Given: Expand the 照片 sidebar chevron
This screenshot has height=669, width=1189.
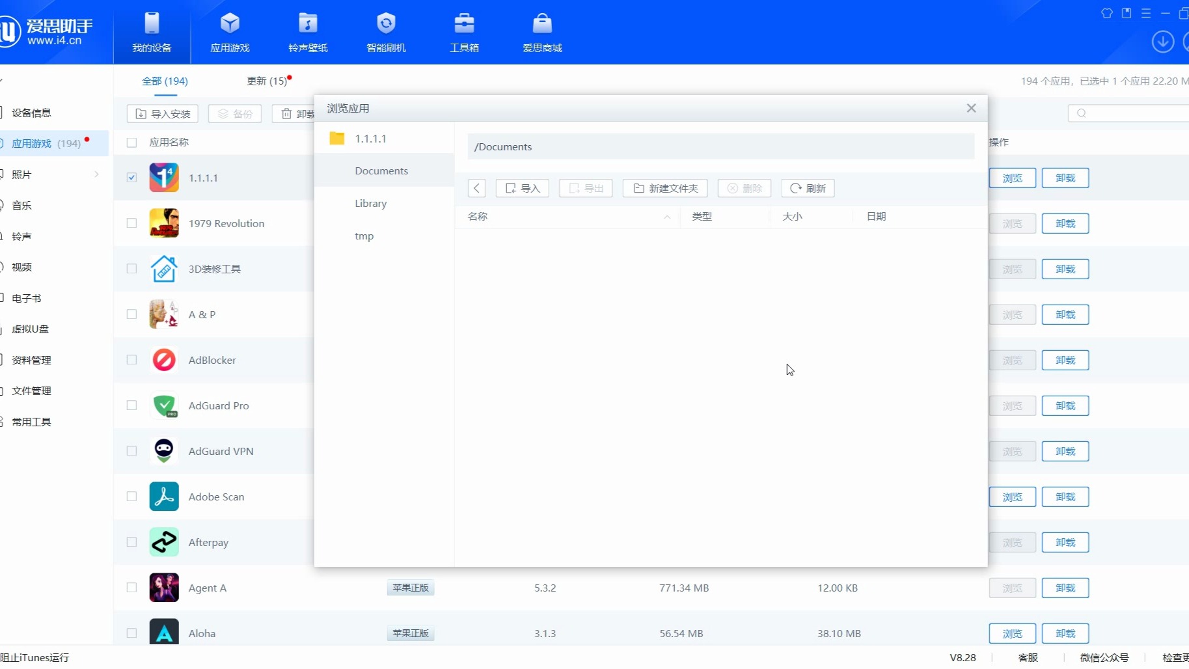Looking at the screenshot, I should pyautogui.click(x=96, y=174).
